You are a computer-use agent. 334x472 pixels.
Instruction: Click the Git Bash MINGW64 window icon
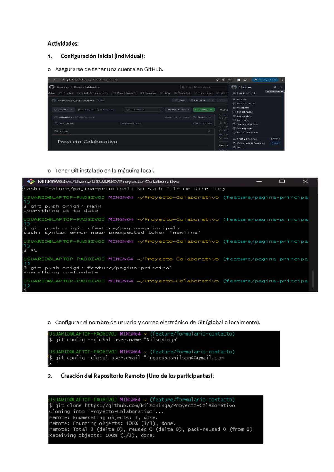pos(31,181)
